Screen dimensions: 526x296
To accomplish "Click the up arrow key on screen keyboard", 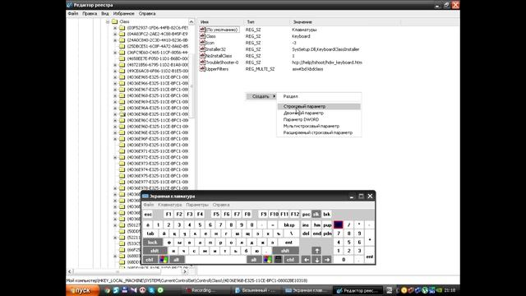I will click(x=316, y=250).
